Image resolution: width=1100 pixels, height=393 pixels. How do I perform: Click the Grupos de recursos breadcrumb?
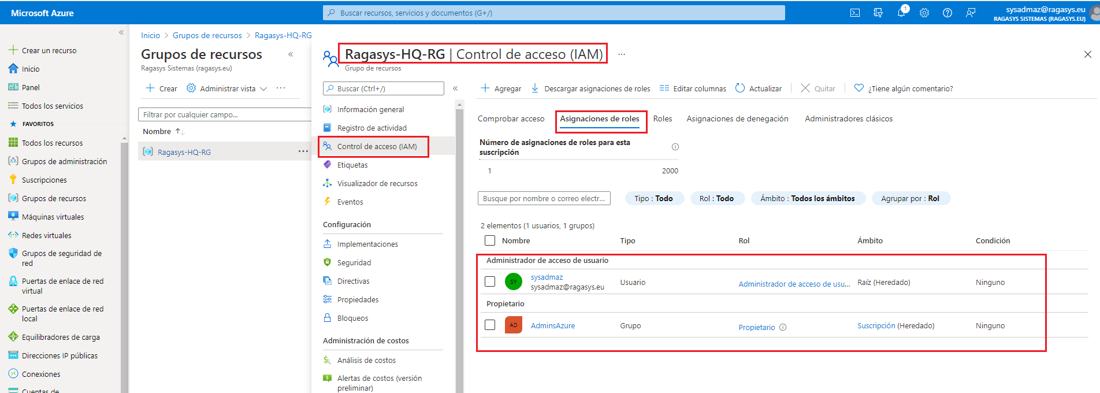[207, 35]
